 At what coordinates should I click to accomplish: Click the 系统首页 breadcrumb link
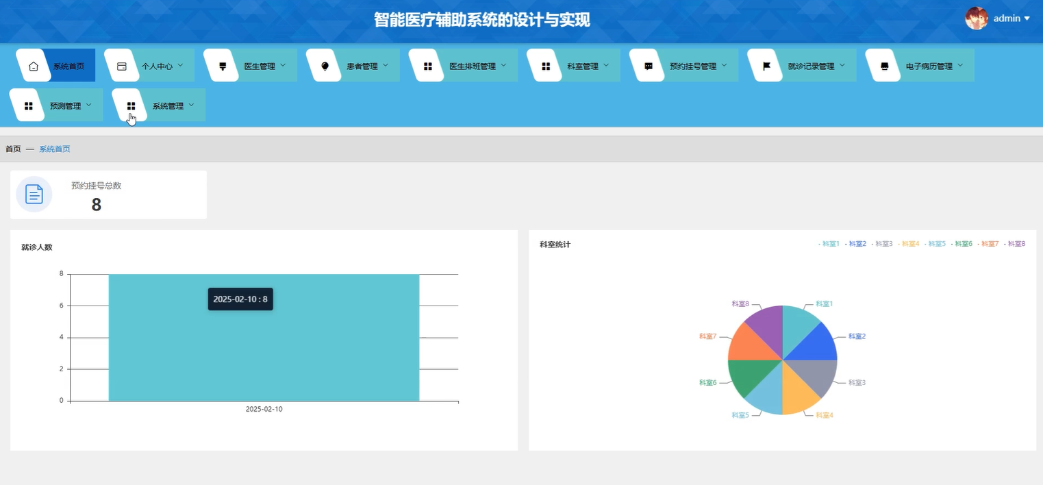coord(54,149)
